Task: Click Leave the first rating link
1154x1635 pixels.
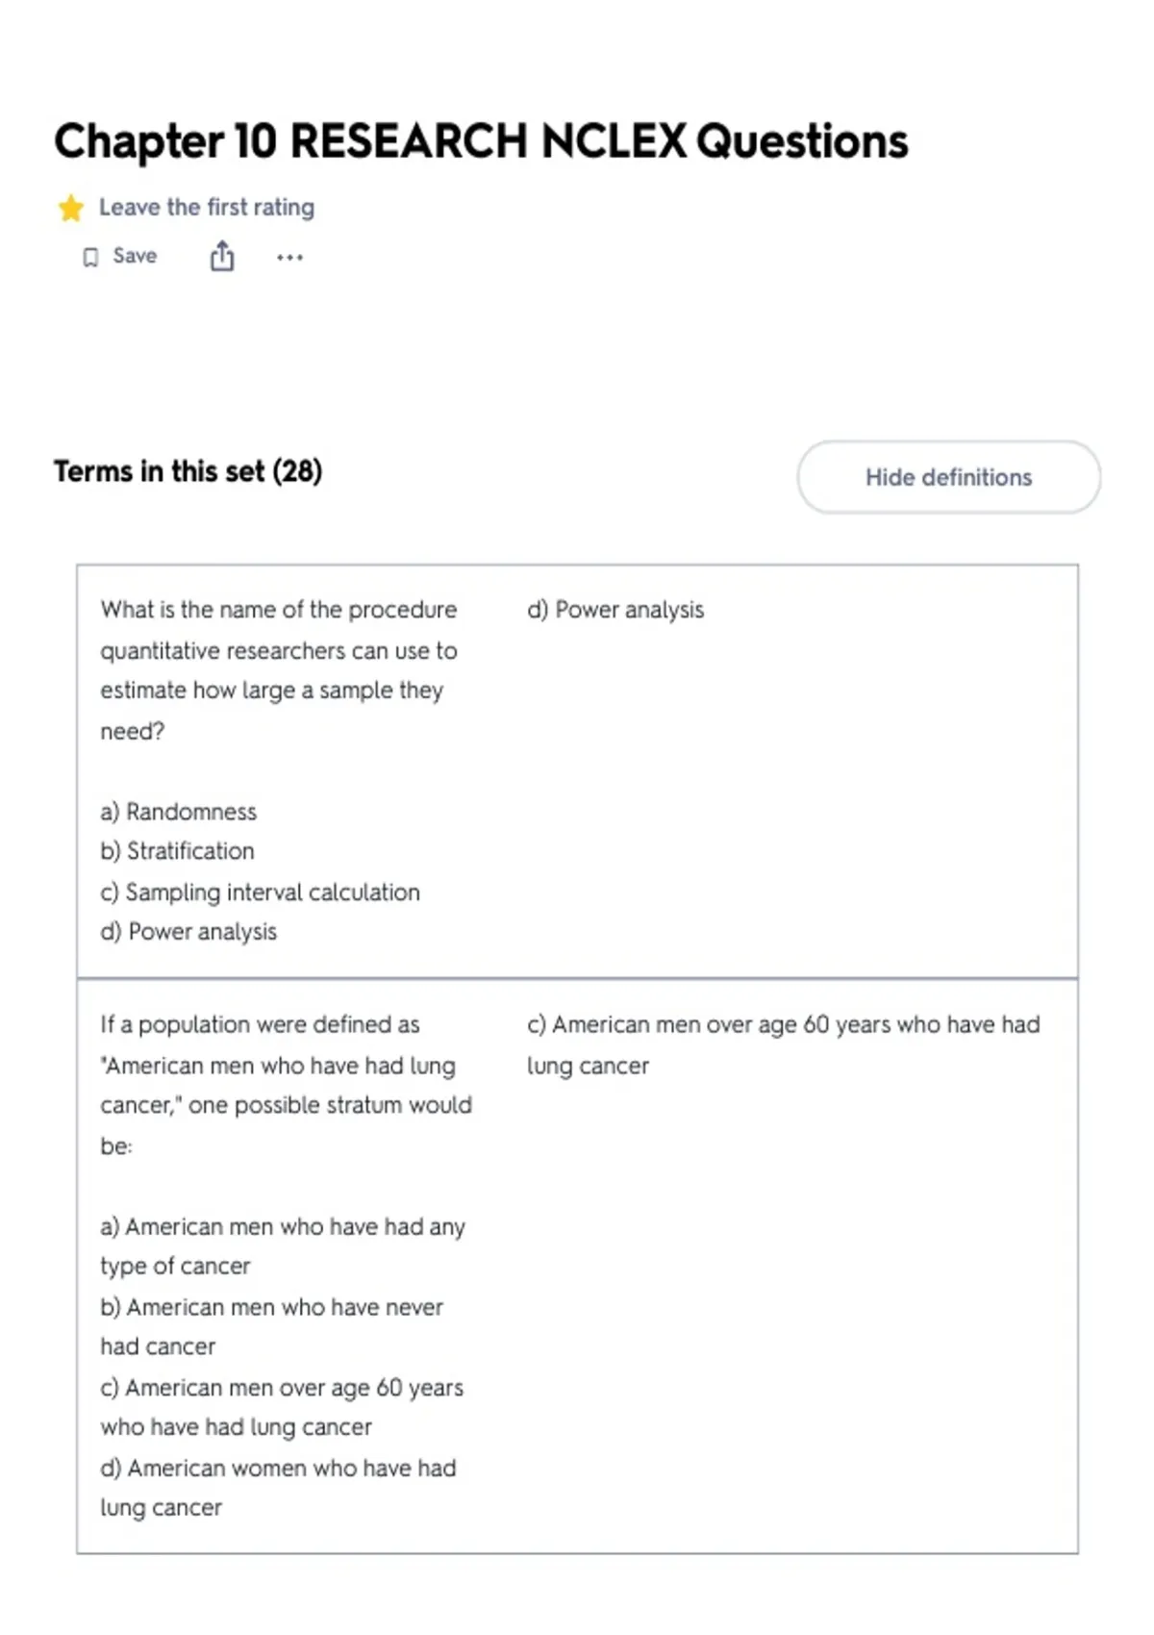Action: tap(207, 208)
